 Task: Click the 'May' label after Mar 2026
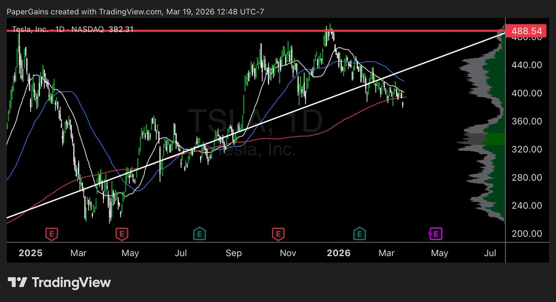(439, 253)
